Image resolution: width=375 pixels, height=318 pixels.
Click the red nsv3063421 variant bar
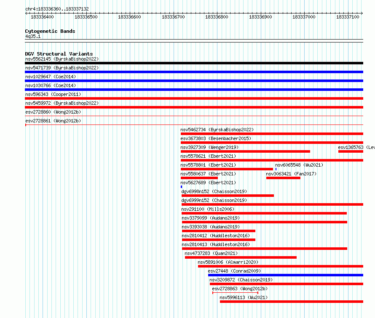[283, 178]
